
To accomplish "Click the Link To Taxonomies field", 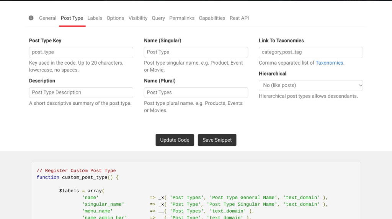I will tap(311, 52).
